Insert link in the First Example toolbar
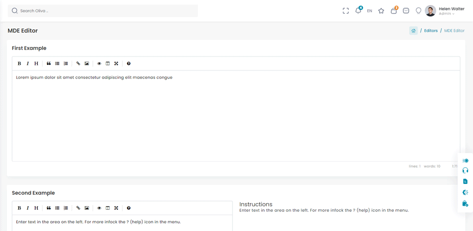473x231 pixels. (x=78, y=64)
